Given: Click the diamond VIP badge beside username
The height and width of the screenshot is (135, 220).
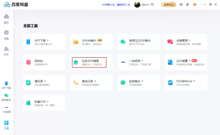Looking at the screenshot, I should tap(152, 5).
